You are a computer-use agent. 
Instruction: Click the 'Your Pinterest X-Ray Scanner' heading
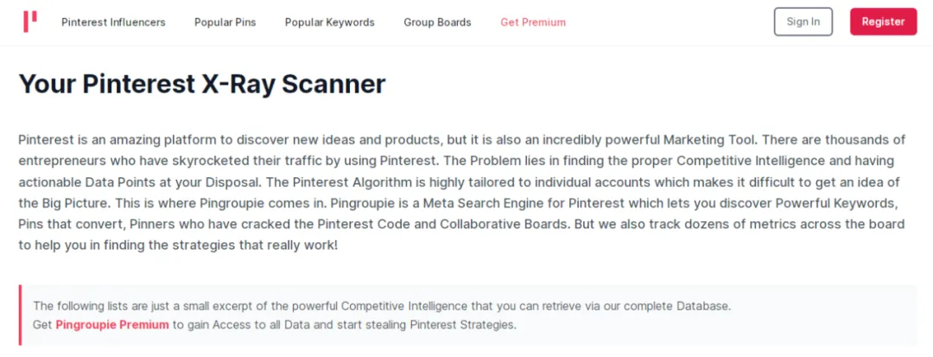coord(201,84)
